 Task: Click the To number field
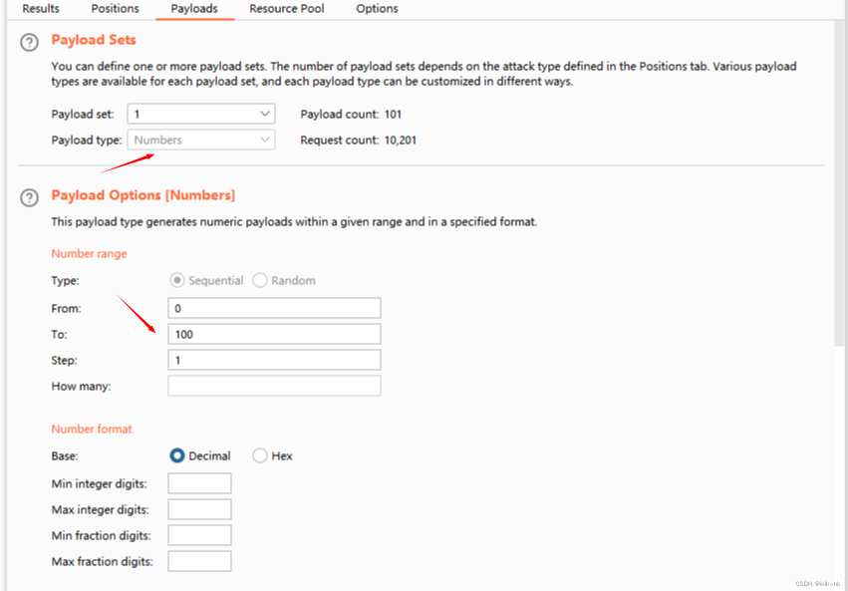click(274, 335)
